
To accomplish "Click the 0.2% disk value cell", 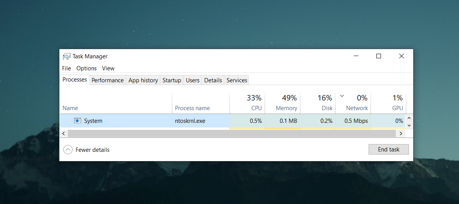I will coord(318,121).
